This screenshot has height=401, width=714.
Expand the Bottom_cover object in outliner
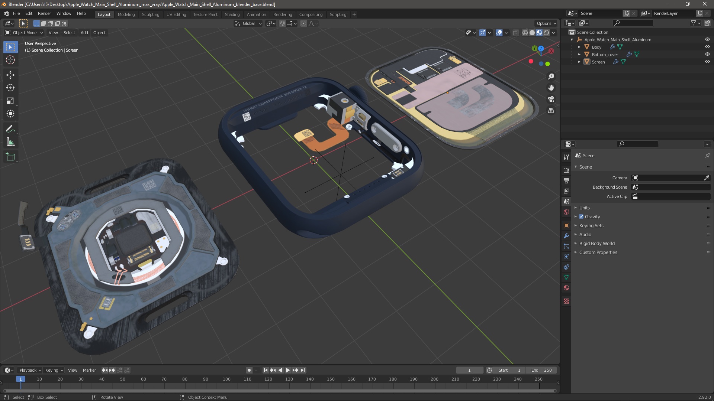[579, 54]
